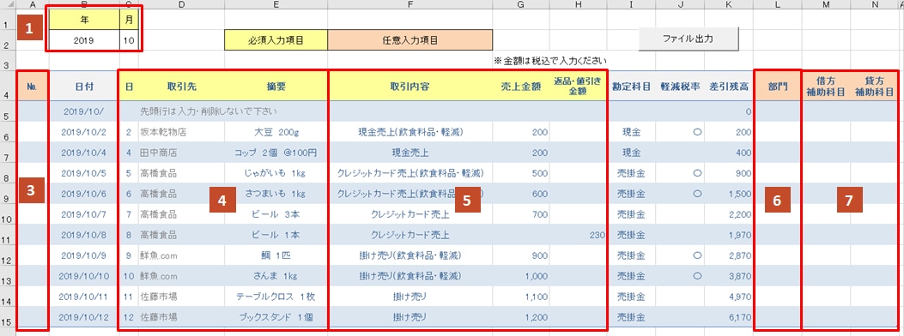Select the ○ reduced-tax mark in さんま row
Screen dimensions: 904x336
(x=681, y=276)
